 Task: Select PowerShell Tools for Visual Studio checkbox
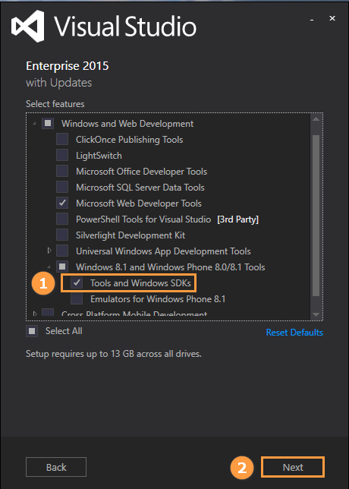coord(62,219)
